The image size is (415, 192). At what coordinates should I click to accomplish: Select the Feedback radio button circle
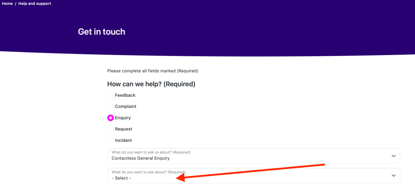110,95
